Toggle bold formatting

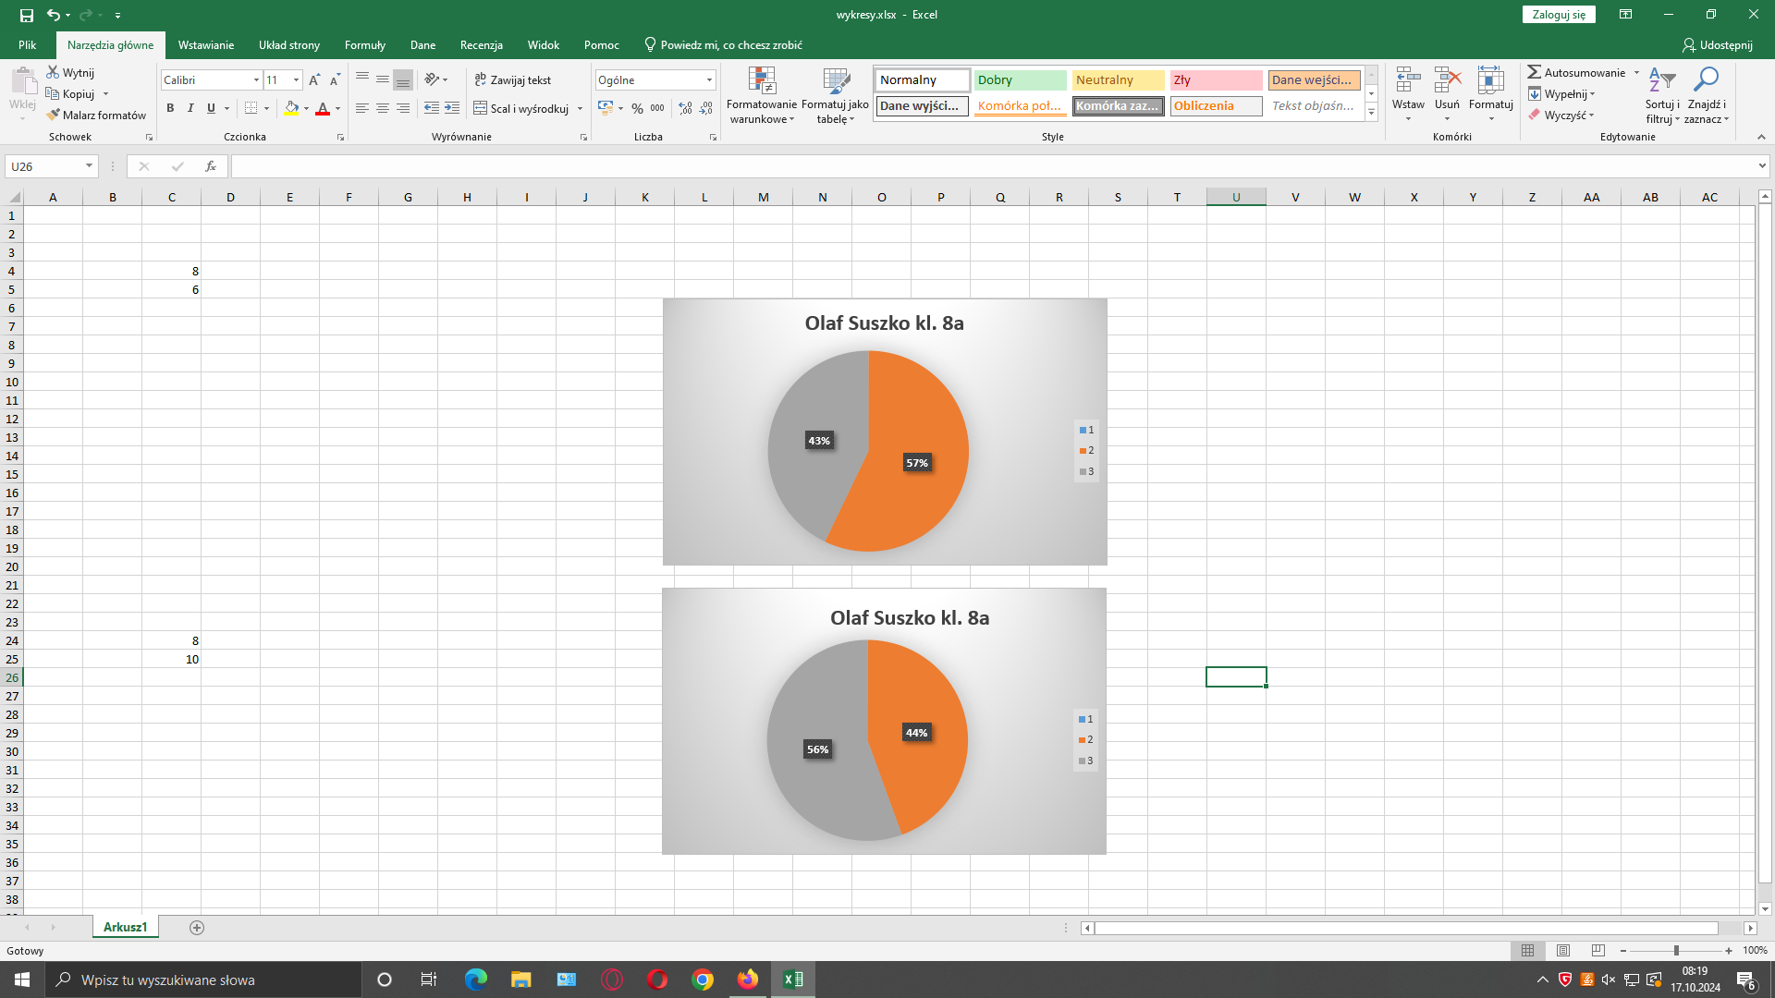[x=170, y=108]
